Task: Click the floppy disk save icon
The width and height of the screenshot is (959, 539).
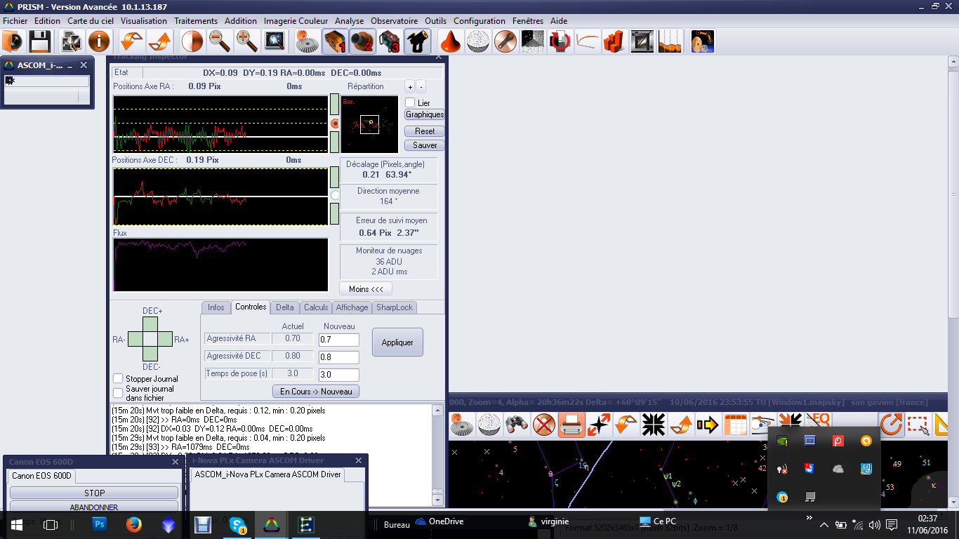Action: (39, 42)
